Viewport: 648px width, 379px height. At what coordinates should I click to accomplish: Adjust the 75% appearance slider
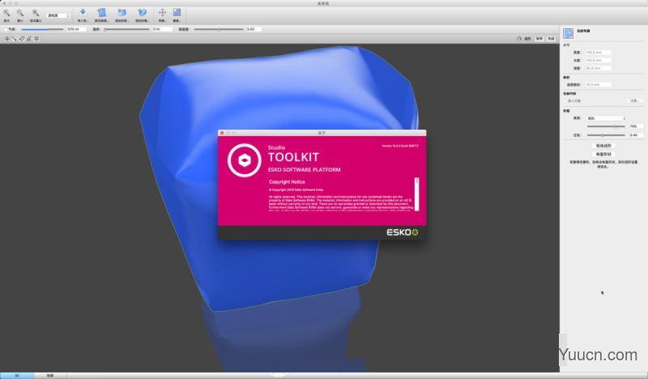point(606,126)
